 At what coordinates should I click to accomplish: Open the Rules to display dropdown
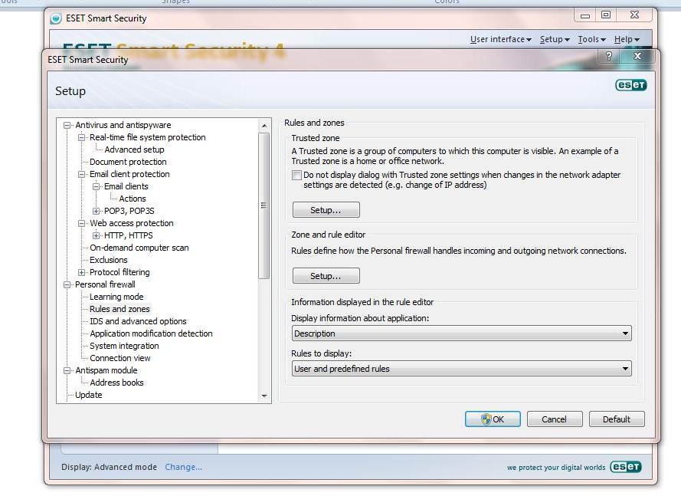click(x=461, y=369)
